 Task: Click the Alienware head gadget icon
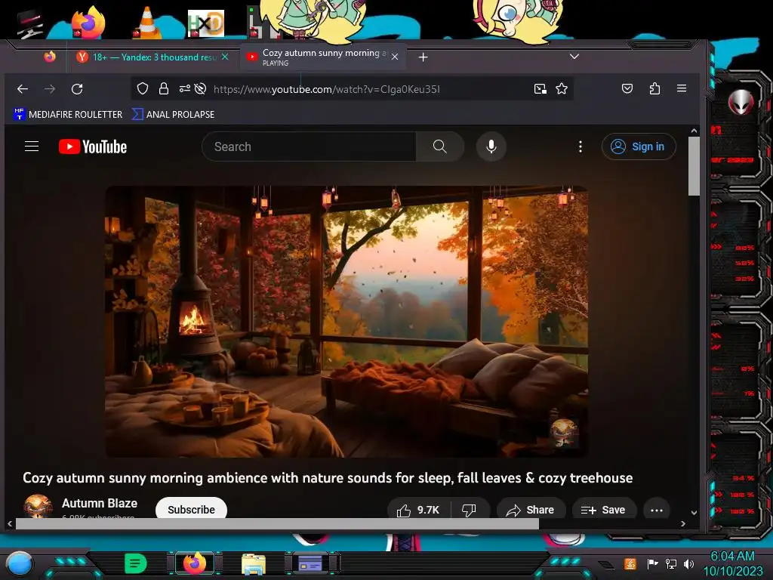[x=741, y=102]
